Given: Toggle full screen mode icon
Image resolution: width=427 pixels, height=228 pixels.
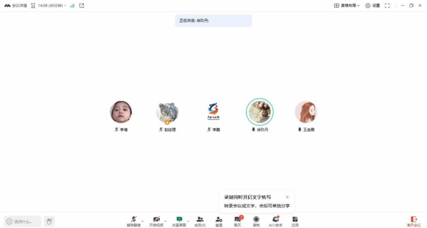Looking at the screenshot, I should point(387,5).
